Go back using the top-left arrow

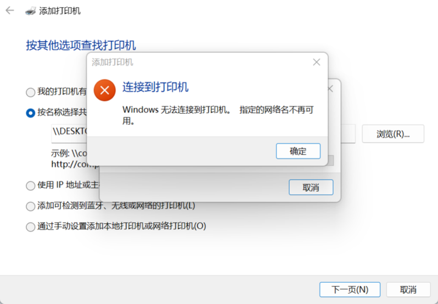pyautogui.click(x=10, y=10)
